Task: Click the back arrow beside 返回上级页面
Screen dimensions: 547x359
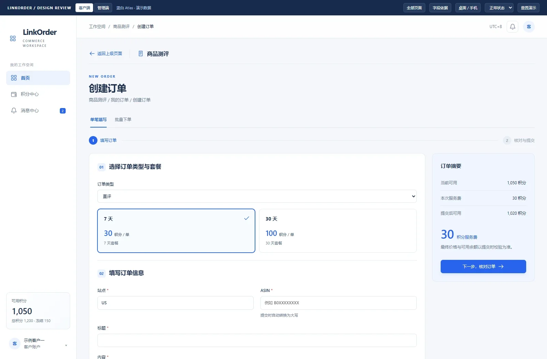Action: pyautogui.click(x=92, y=54)
